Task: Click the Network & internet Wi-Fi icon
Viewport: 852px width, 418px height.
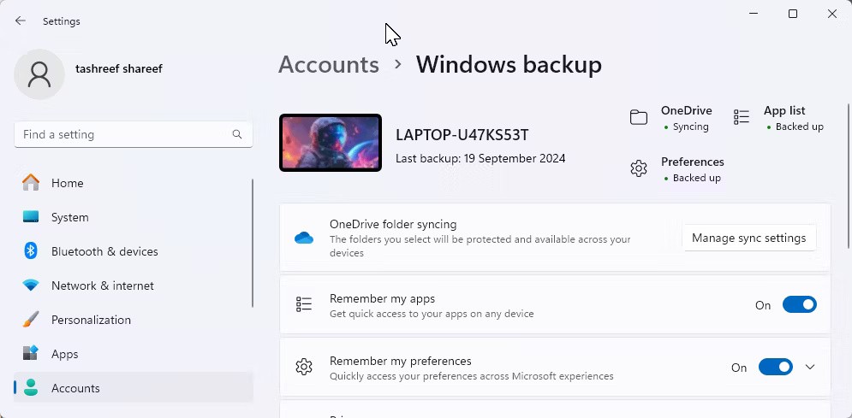Action: point(31,286)
